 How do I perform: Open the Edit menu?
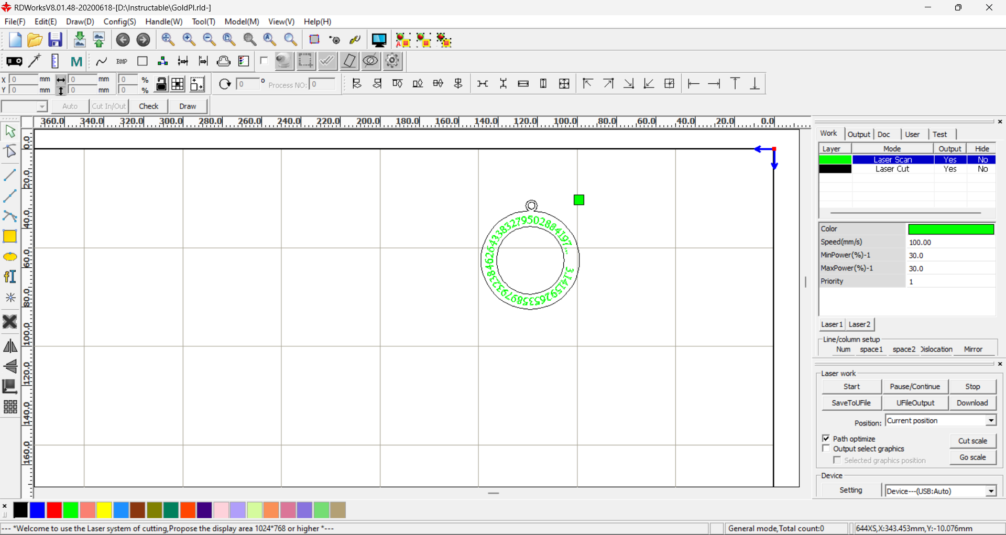(x=46, y=21)
